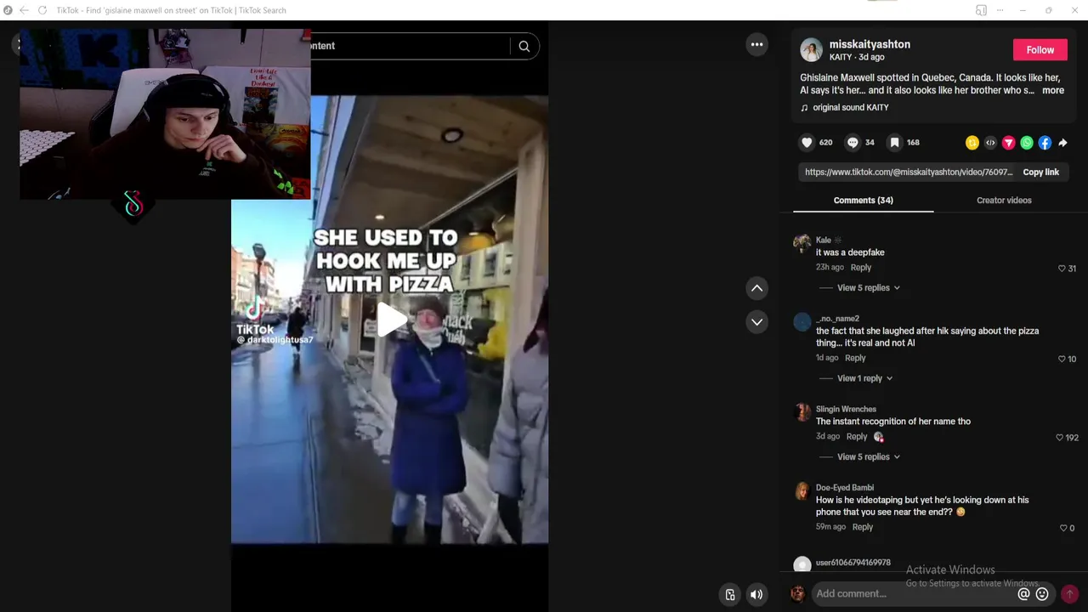Click the search magnifier icon

click(524, 46)
